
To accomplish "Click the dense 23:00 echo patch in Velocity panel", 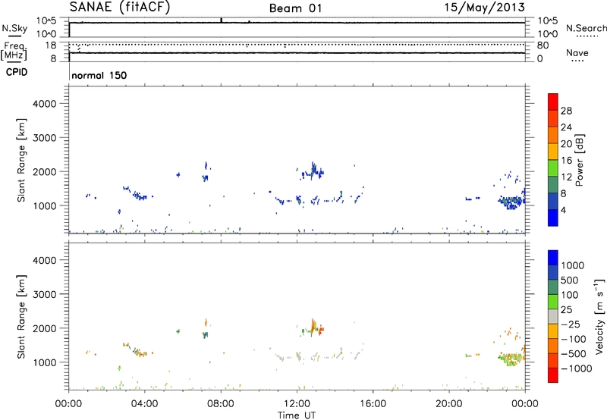I will 510,358.
